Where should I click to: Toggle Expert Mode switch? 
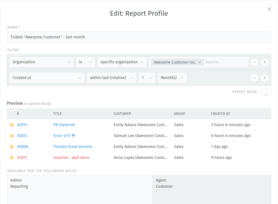[x=265, y=92]
